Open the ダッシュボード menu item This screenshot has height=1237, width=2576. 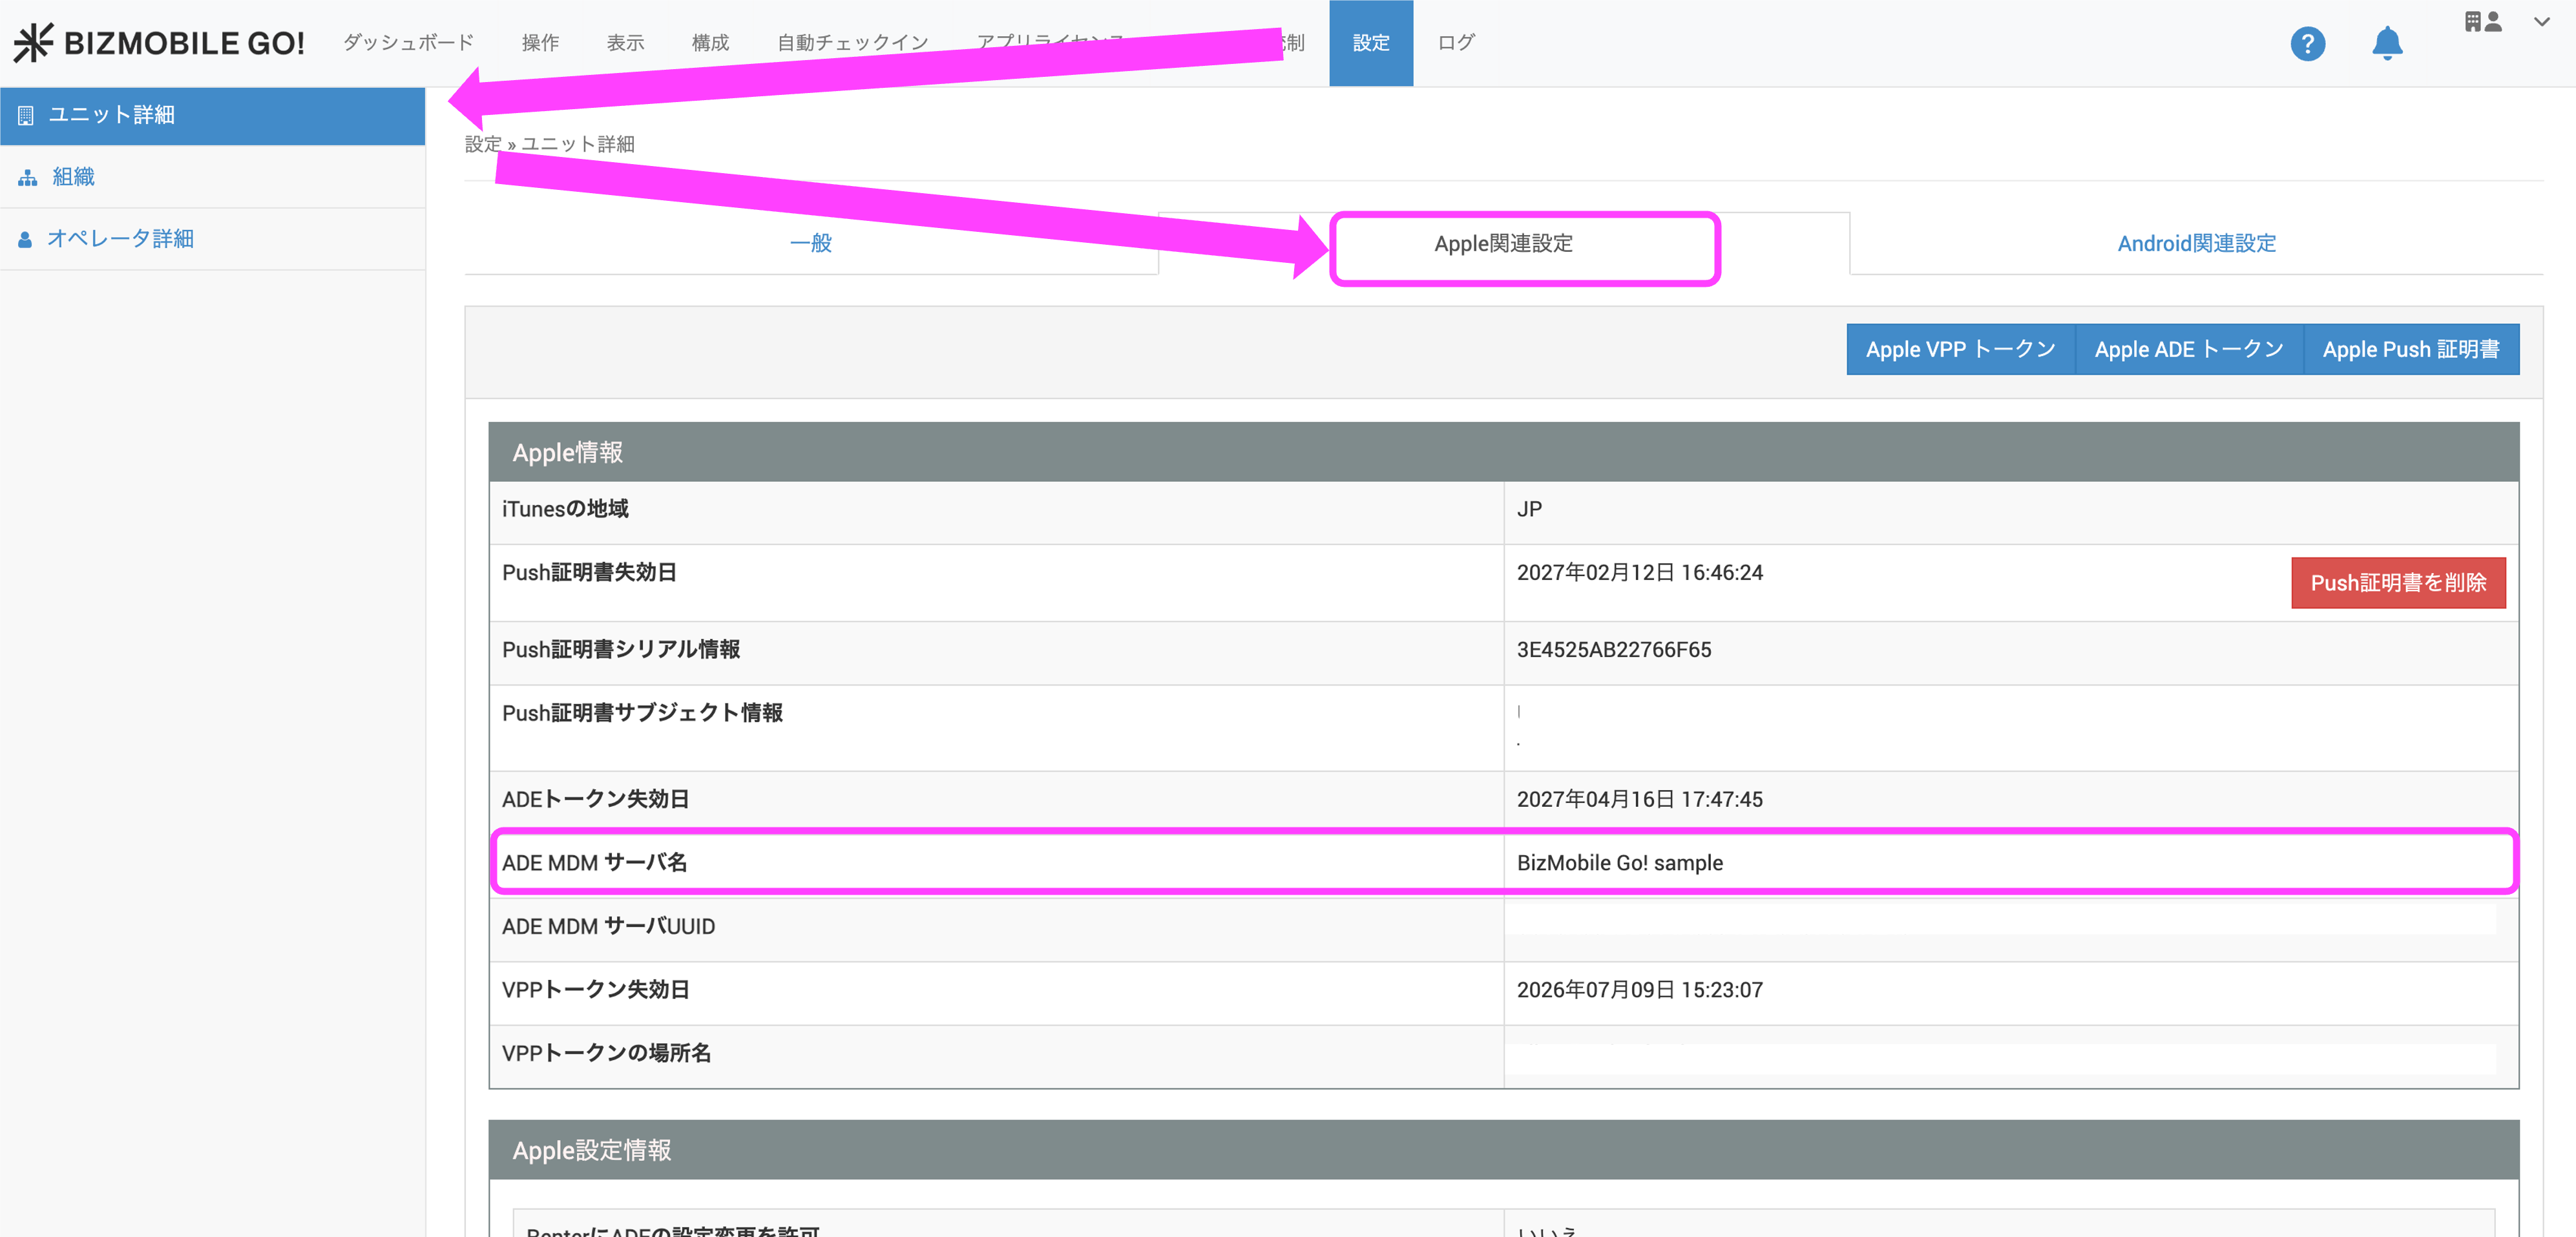coord(408,43)
